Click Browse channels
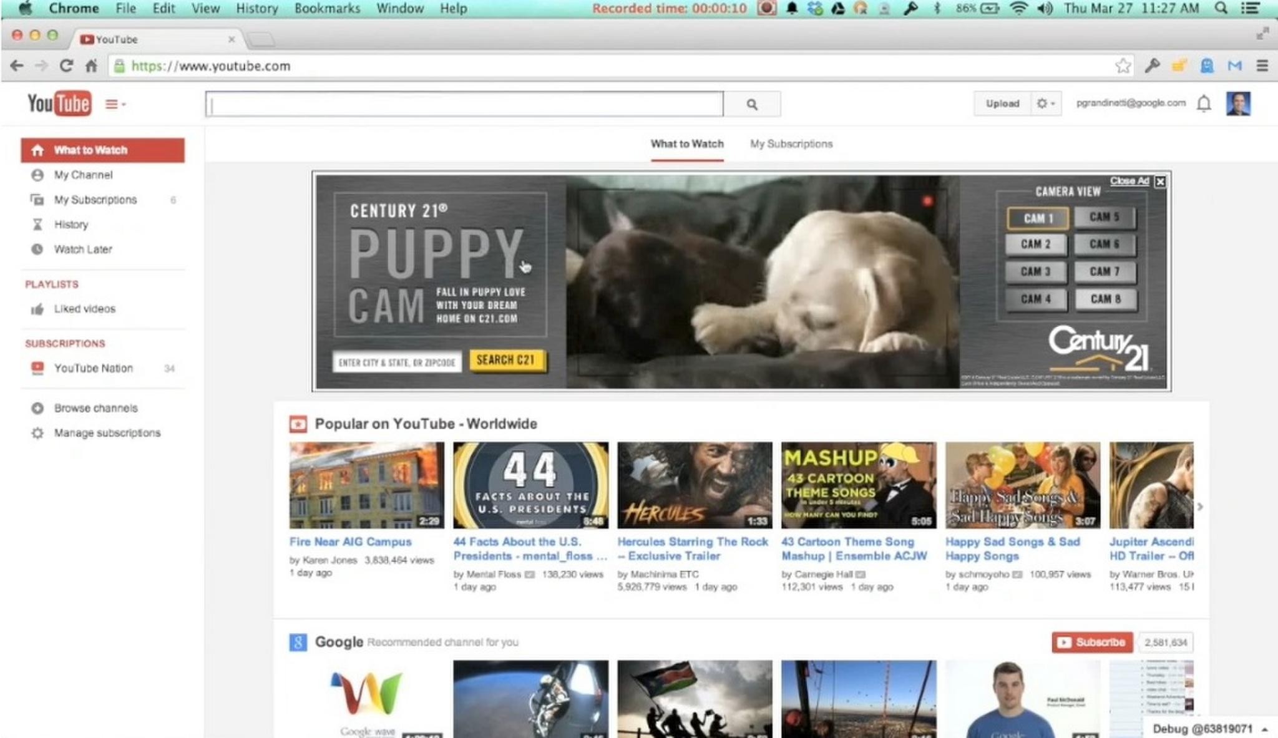Image resolution: width=1278 pixels, height=738 pixels. click(x=95, y=408)
